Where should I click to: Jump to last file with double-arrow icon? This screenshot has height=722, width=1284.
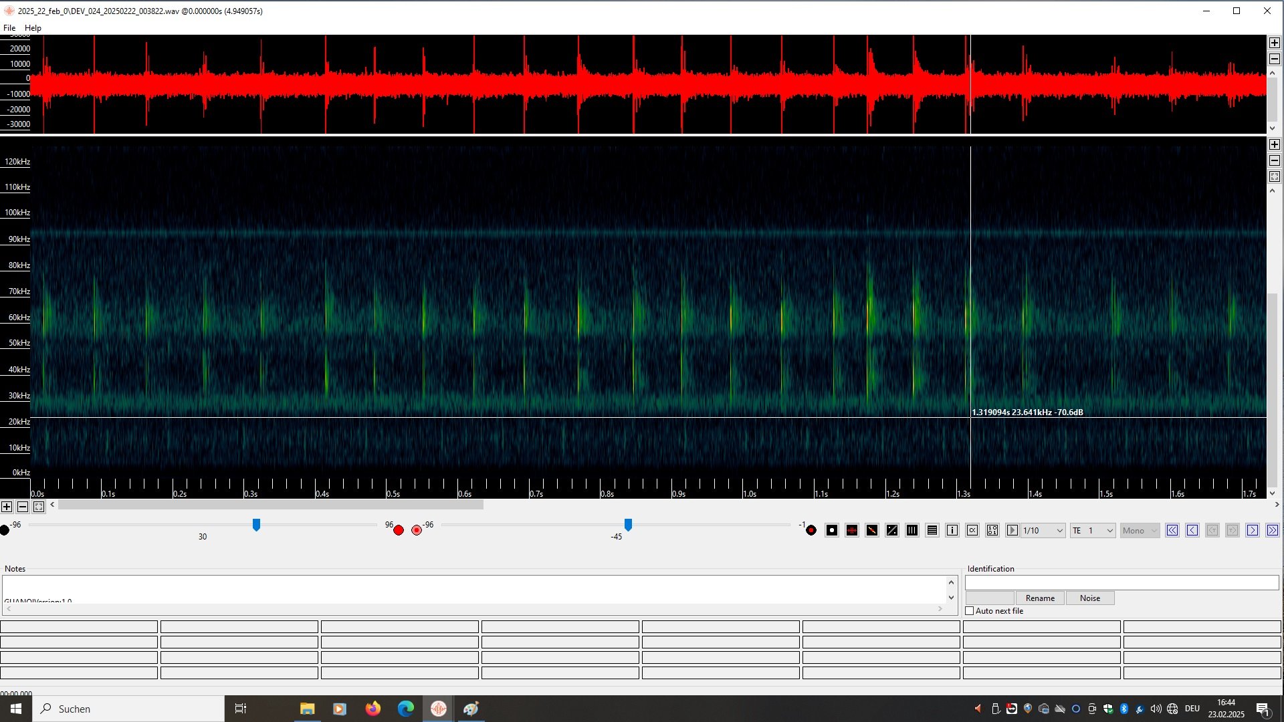pyautogui.click(x=1272, y=530)
